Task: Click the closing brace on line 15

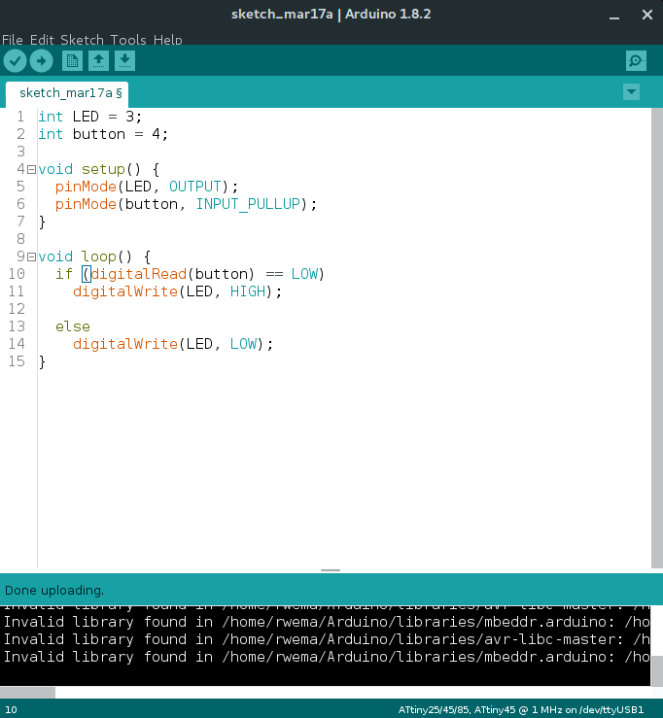Action: point(42,361)
